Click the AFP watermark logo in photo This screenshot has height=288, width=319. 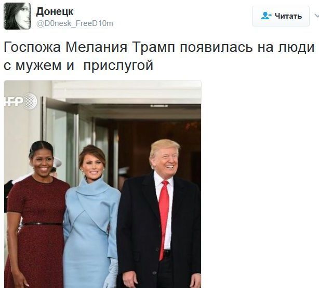[x=21, y=101]
